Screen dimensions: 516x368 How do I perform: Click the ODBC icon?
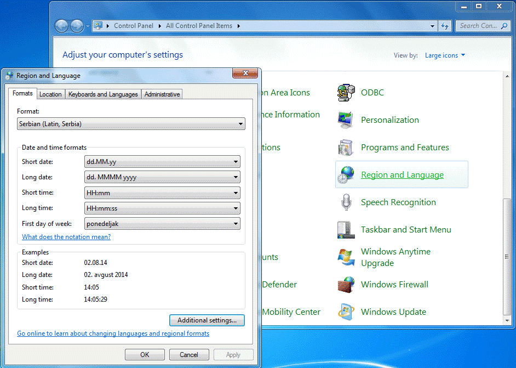pyautogui.click(x=346, y=93)
